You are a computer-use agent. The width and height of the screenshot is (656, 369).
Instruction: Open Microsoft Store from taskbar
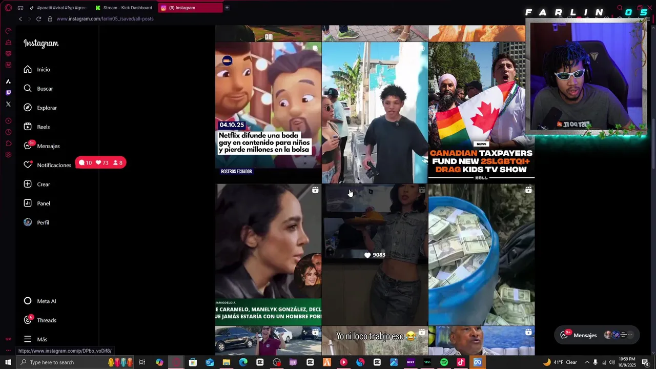tap(193, 362)
